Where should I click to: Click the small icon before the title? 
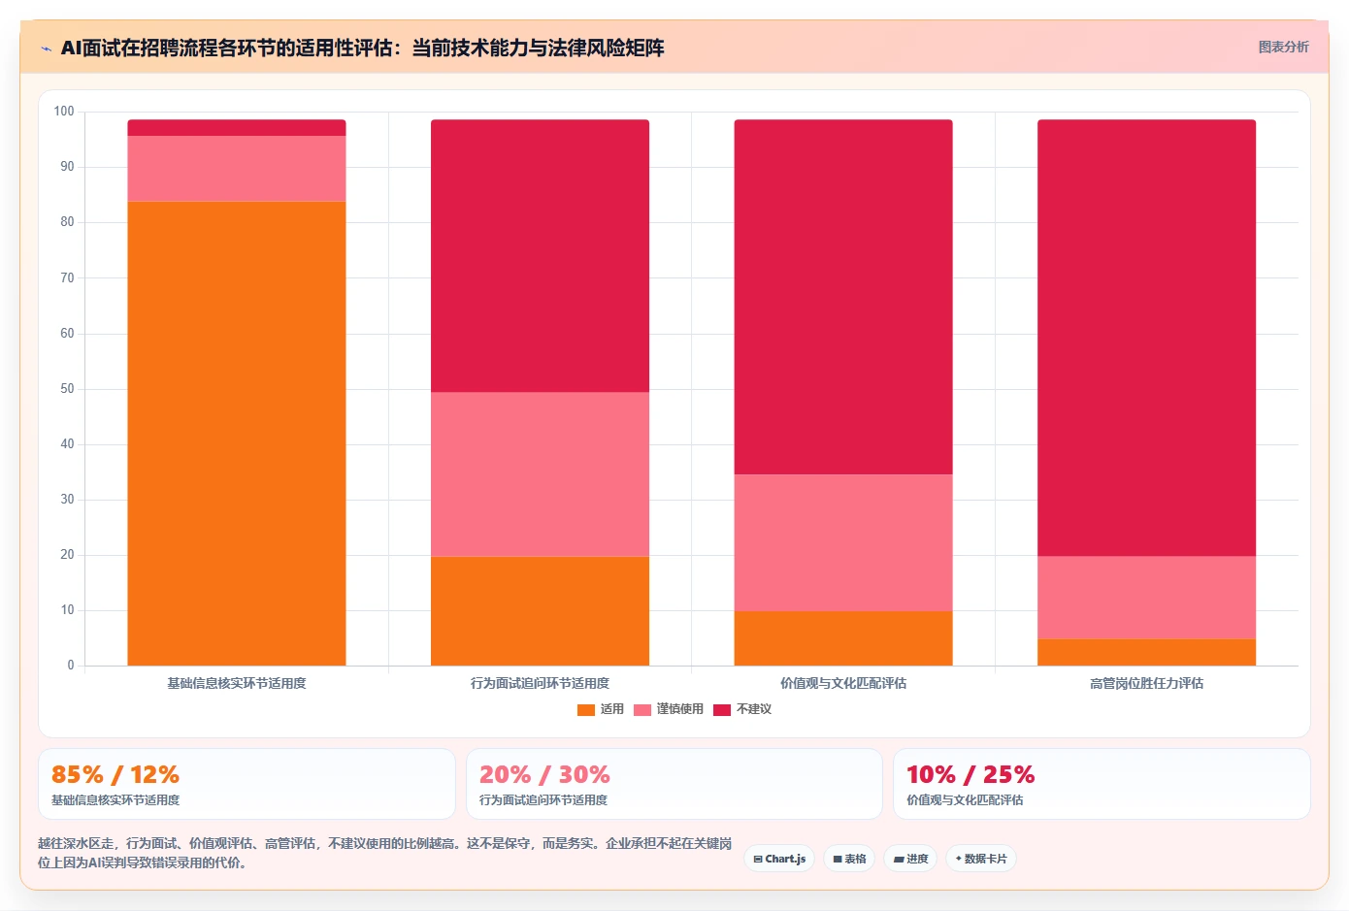(46, 49)
